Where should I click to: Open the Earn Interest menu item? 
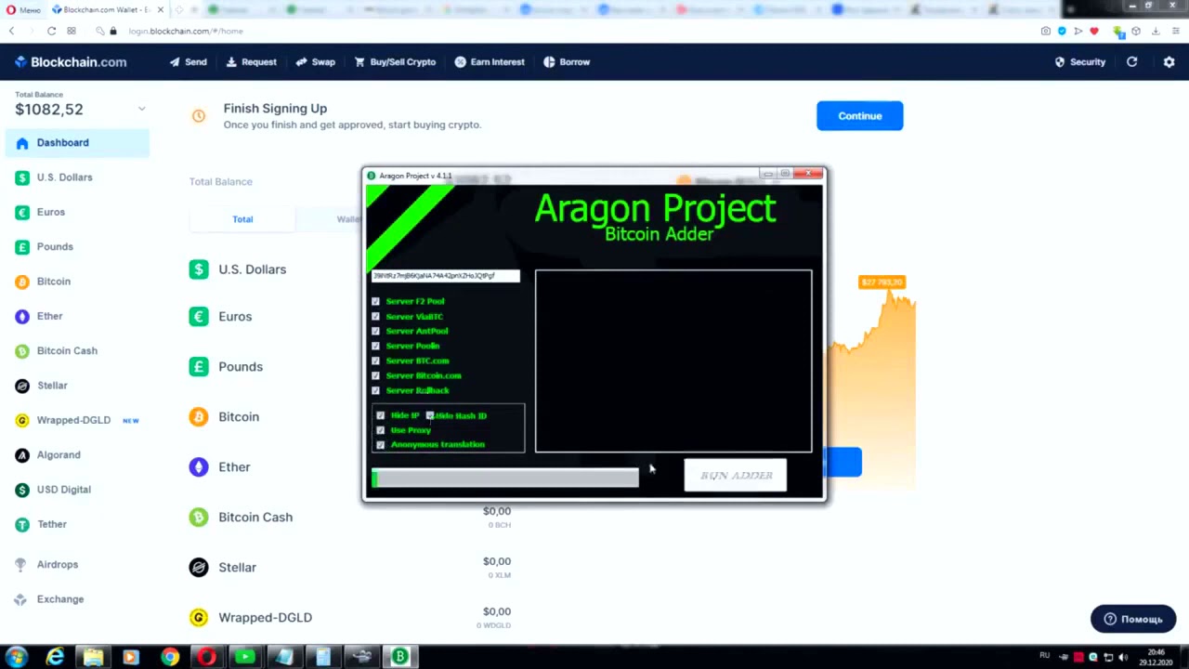(x=490, y=62)
